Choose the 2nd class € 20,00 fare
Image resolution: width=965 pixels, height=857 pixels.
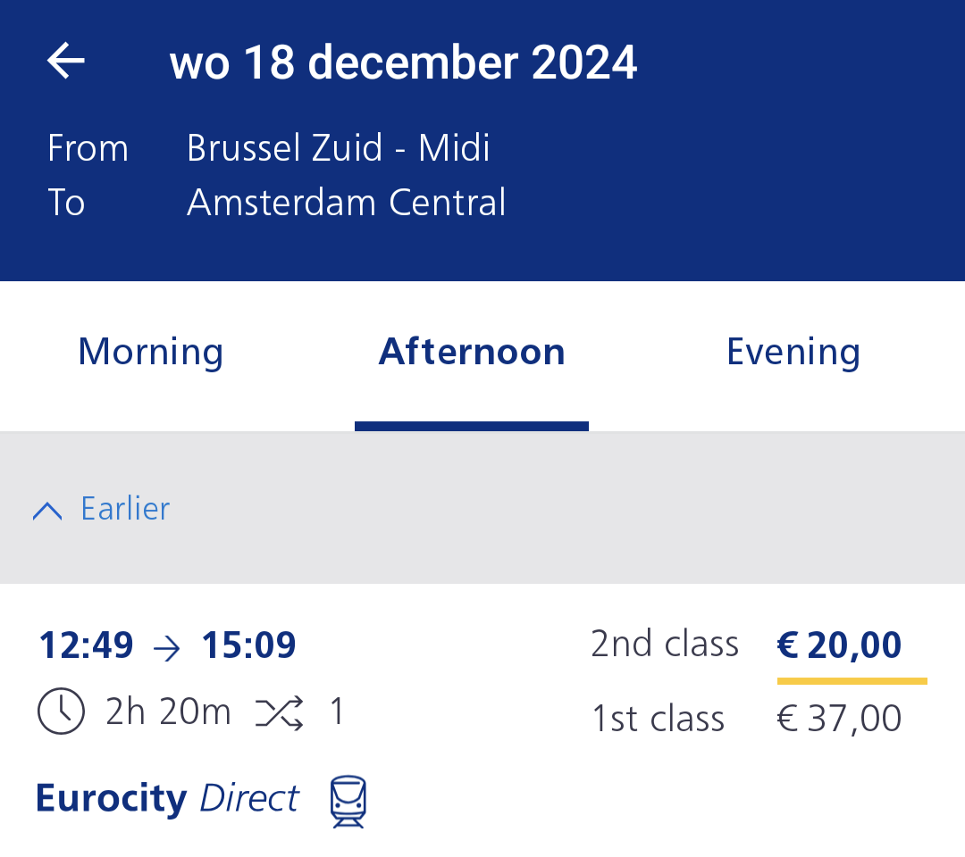tap(839, 645)
